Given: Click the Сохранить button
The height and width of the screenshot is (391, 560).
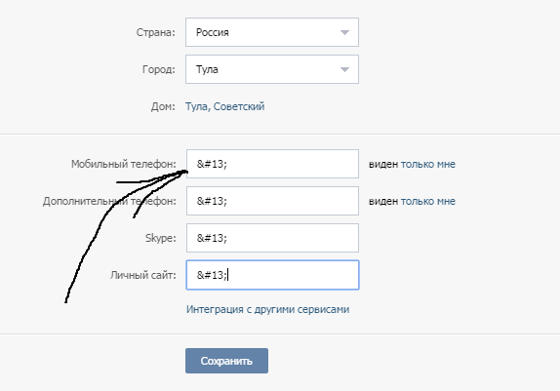Looking at the screenshot, I should click(226, 361).
